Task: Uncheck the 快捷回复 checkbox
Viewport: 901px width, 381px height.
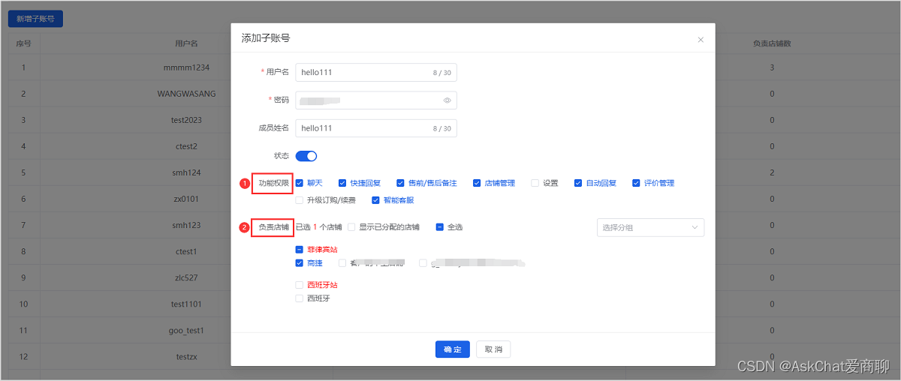Action: pos(342,183)
